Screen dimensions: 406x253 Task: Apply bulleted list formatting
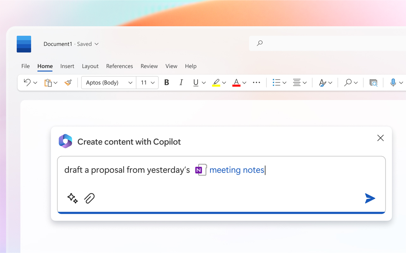pyautogui.click(x=276, y=83)
